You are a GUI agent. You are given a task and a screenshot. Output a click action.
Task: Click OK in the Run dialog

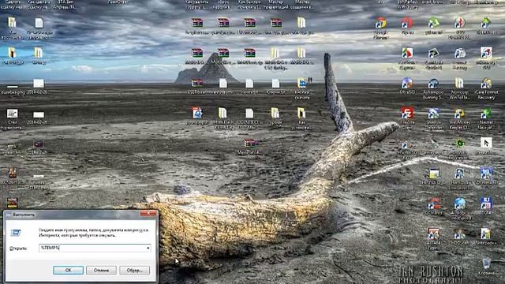pos(69,270)
